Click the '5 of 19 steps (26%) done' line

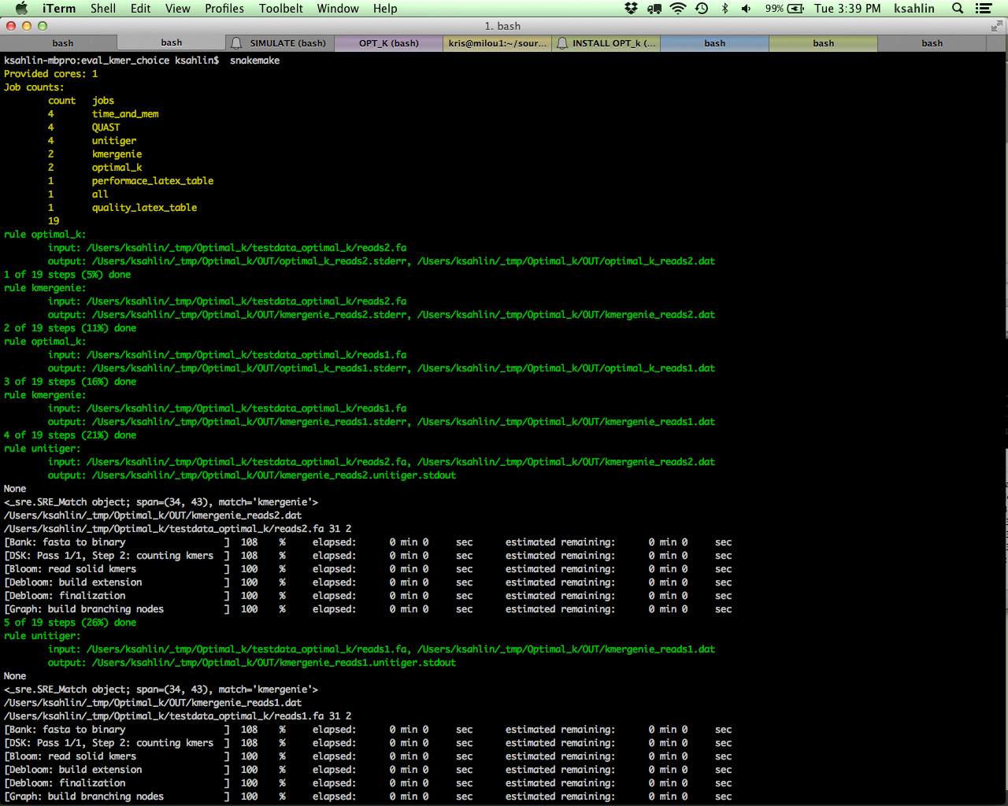(70, 623)
